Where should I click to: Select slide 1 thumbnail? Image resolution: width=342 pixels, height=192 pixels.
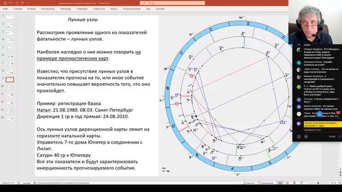[10, 17]
